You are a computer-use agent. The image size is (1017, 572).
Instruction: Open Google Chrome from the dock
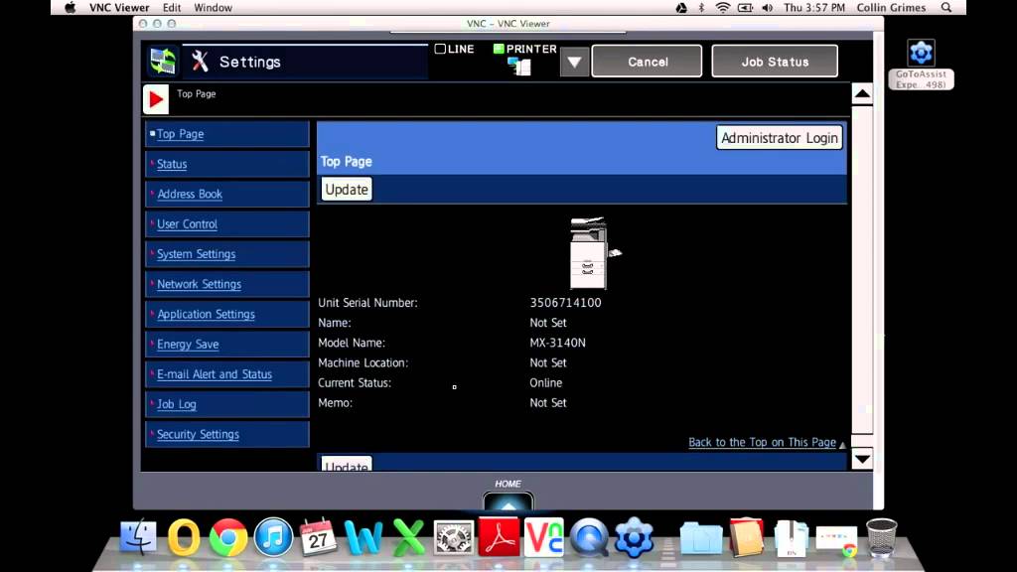(228, 537)
